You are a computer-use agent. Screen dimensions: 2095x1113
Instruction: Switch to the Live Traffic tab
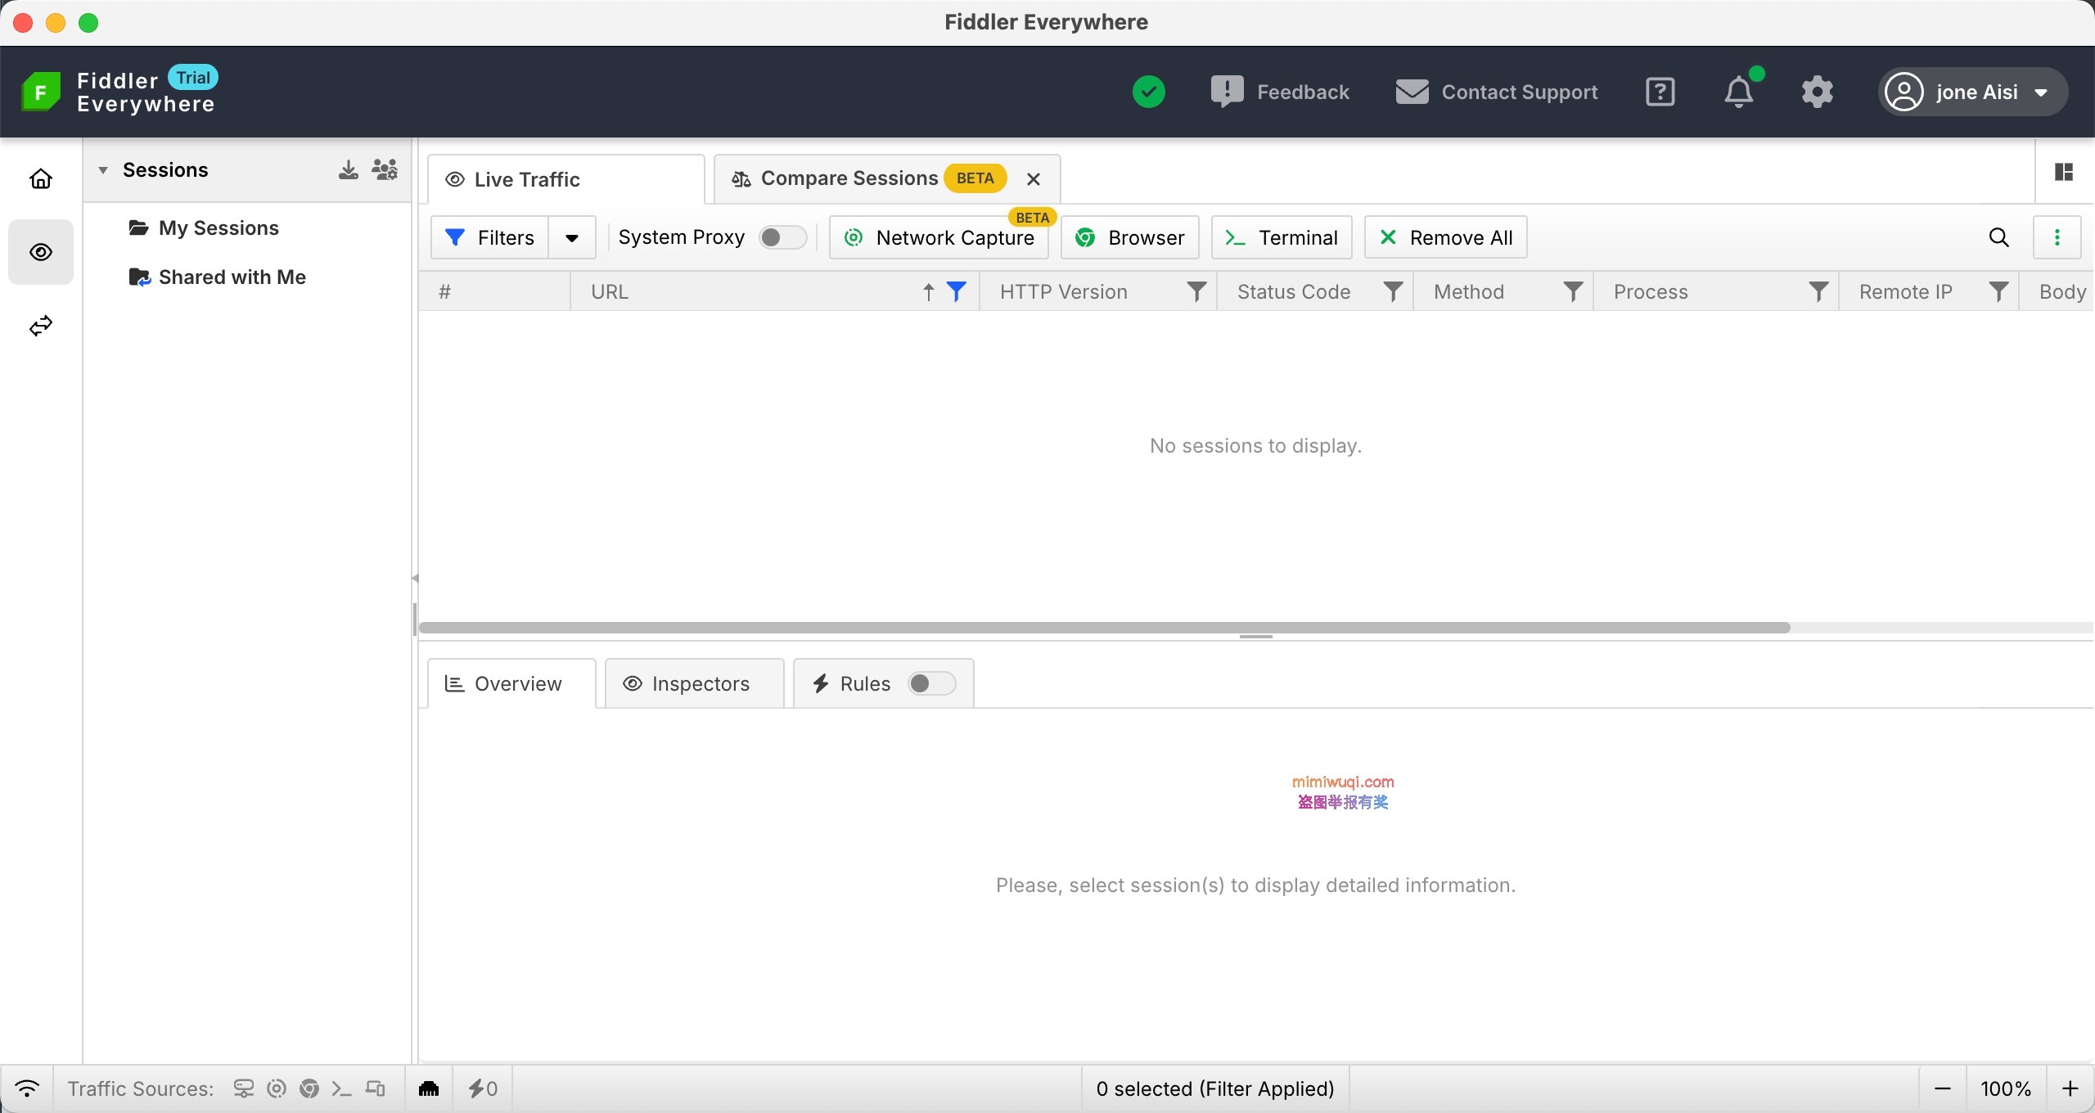(566, 179)
